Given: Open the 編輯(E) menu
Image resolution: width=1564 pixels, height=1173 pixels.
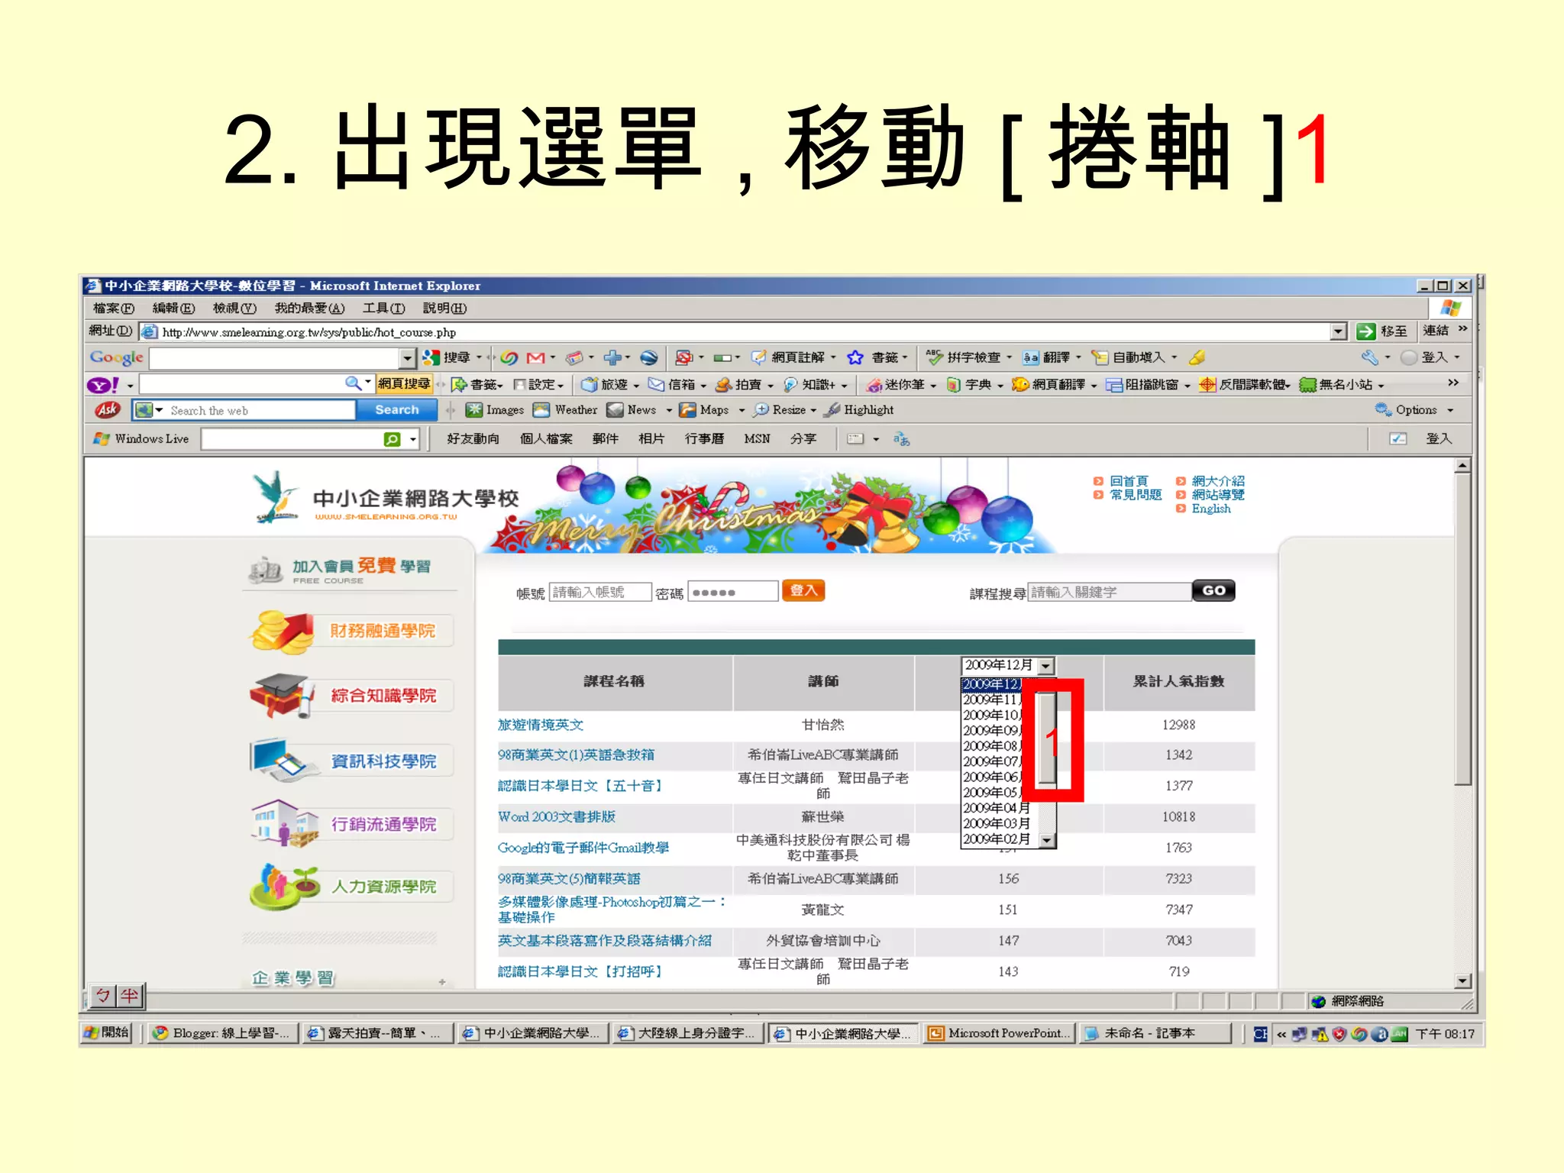Looking at the screenshot, I should [173, 309].
